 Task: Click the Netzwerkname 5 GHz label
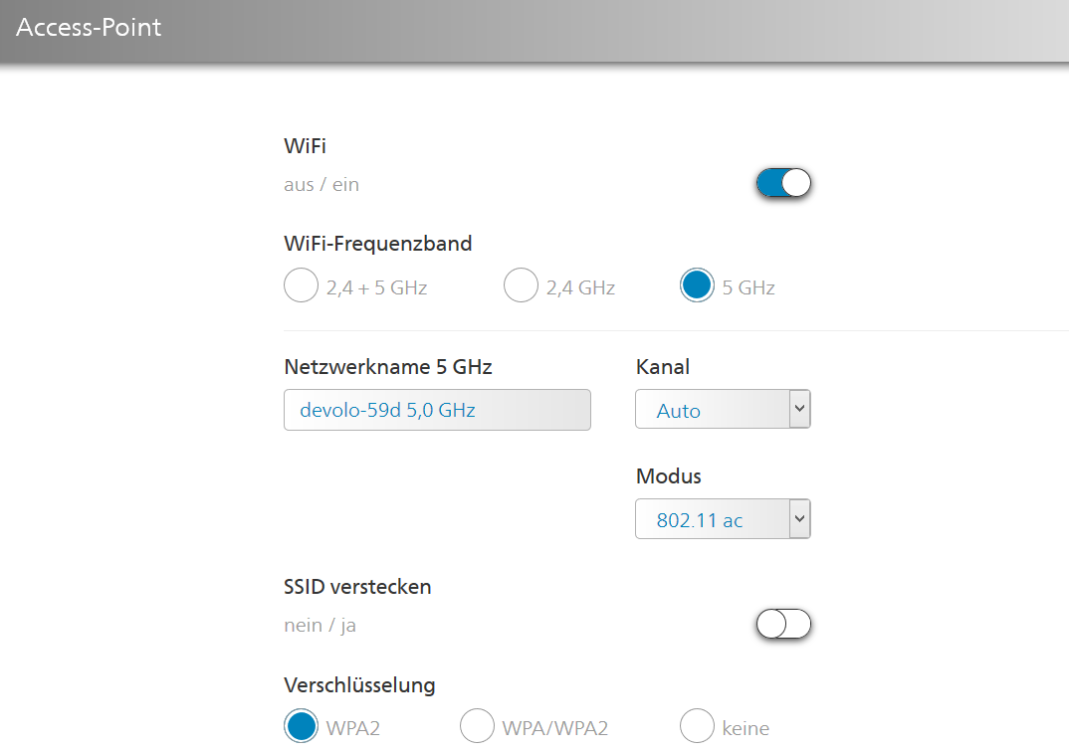click(388, 367)
